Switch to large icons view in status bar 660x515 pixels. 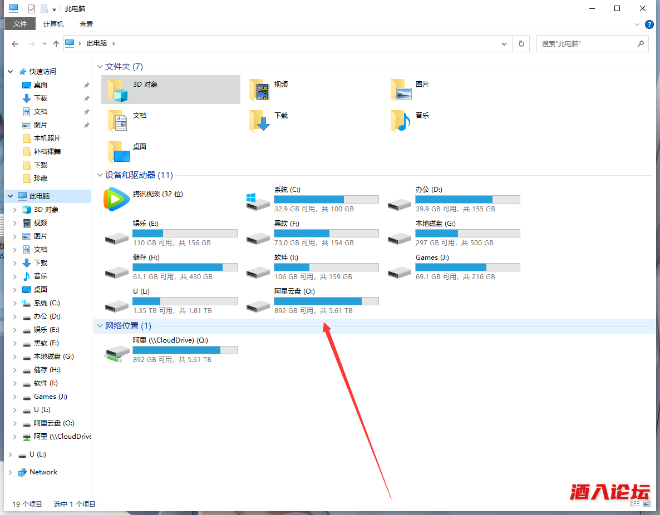[x=647, y=503]
